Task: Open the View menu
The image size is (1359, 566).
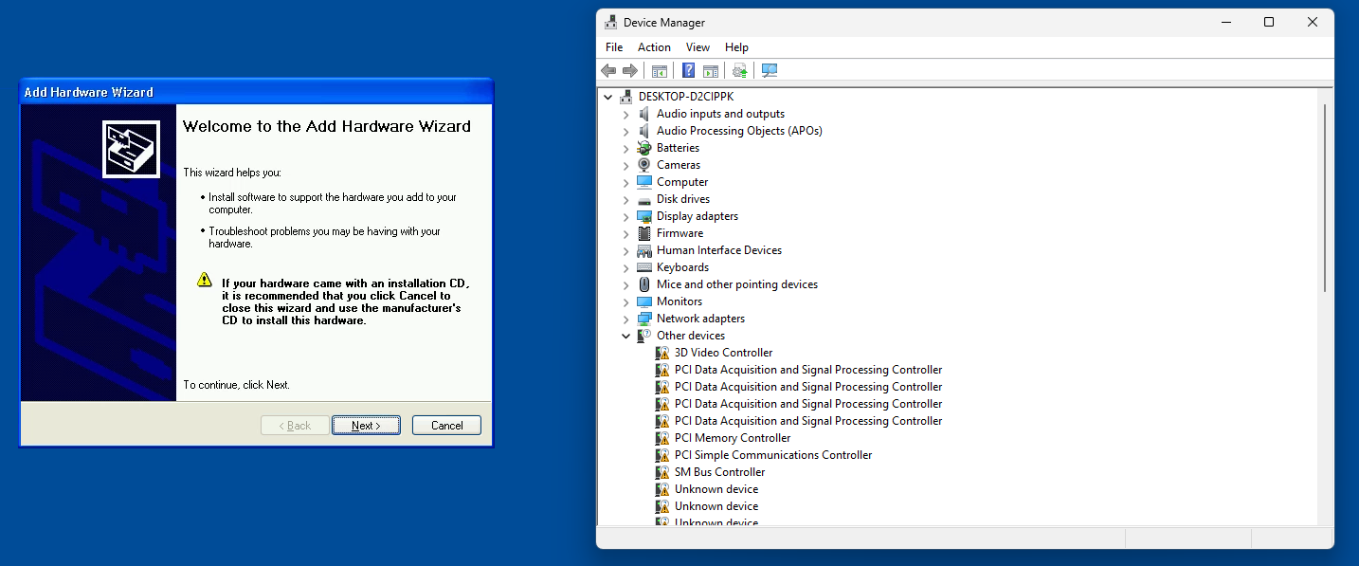Action: click(x=698, y=47)
